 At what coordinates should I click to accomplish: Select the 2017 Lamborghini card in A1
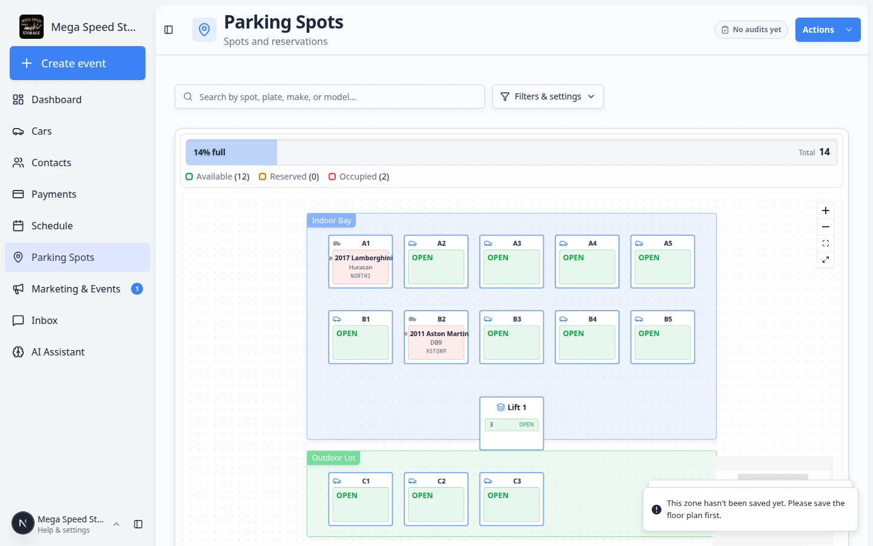(x=361, y=266)
